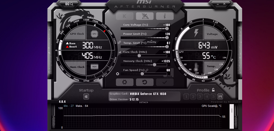Click the GPU temperature graph area
This screenshot has width=274, height=131.
click(143, 118)
